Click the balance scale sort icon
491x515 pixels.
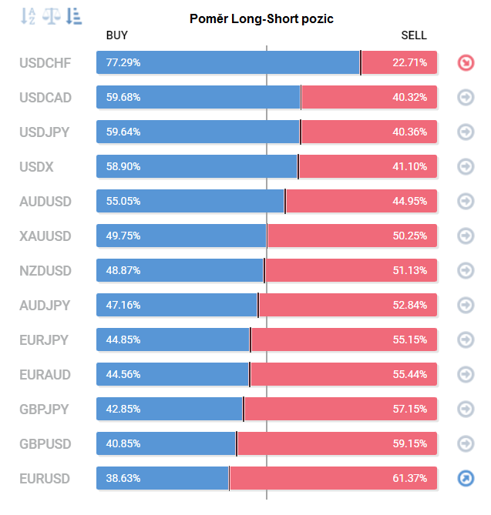[52, 15]
